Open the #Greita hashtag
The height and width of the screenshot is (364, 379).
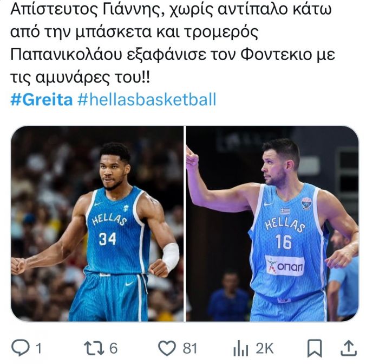tap(42, 99)
